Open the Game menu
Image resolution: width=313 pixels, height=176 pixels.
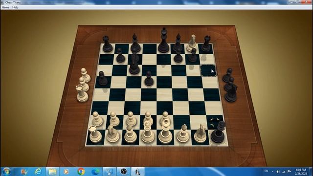5,7
